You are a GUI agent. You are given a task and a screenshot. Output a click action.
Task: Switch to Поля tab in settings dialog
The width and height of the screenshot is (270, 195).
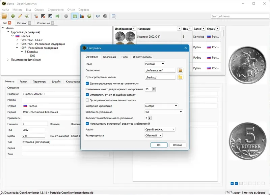[125, 57]
